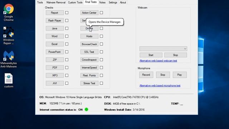Open Malwarebytes Anti-Malware desktop icon
Image resolution: width=229 pixels, height=129 pixels.
(9, 59)
